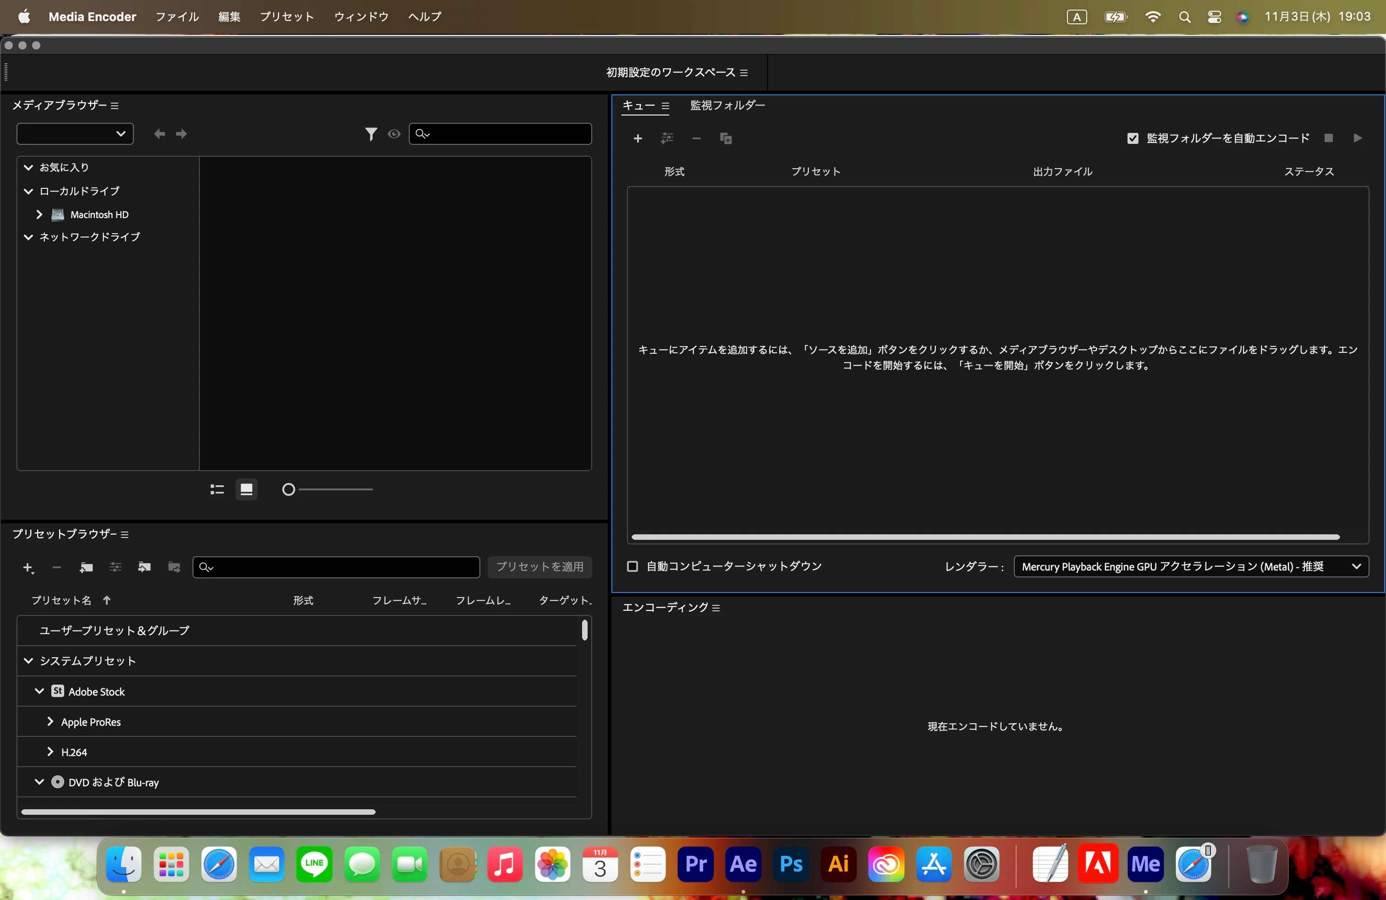Uncheck the auto-encode watch folders checkbox
The height and width of the screenshot is (900, 1386).
tap(1133, 138)
